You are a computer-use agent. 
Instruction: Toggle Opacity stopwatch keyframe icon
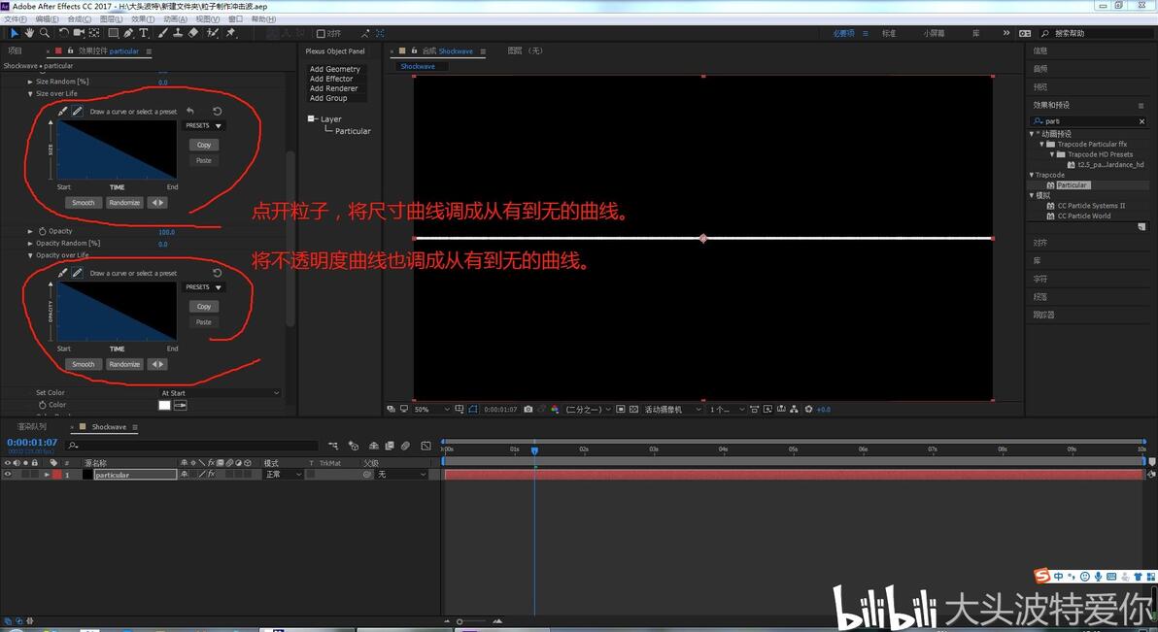tap(42, 231)
